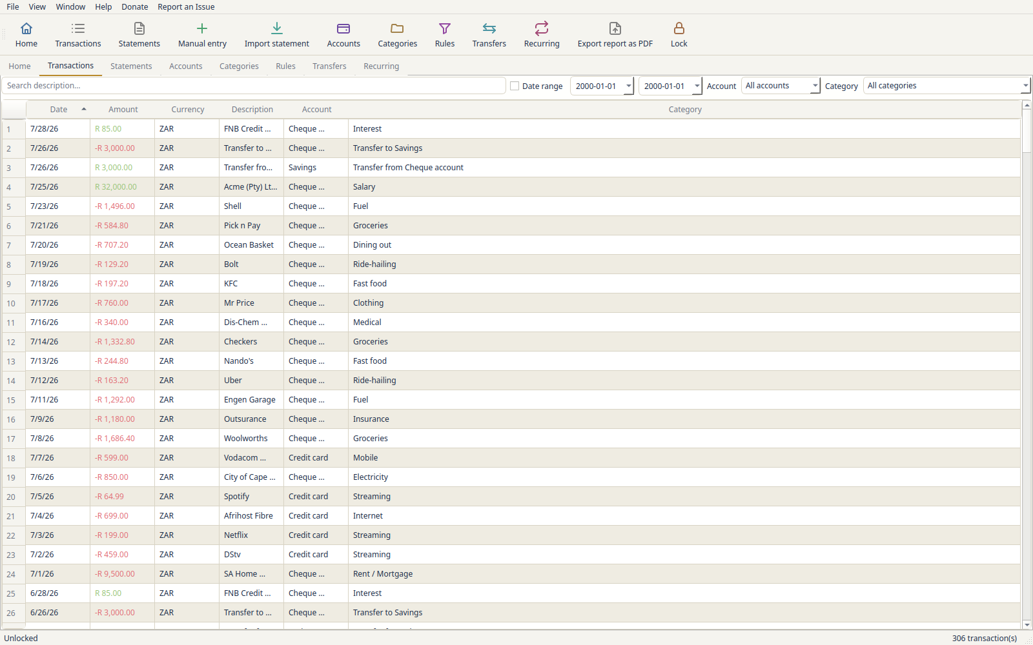The width and height of the screenshot is (1033, 645).
Task: Open the Window menu
Action: click(x=70, y=7)
